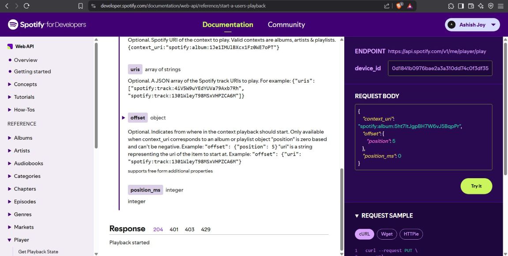Image resolution: width=508 pixels, height=256 pixels.
Task: Click the ENDPOINT URL text
Action: click(437, 52)
